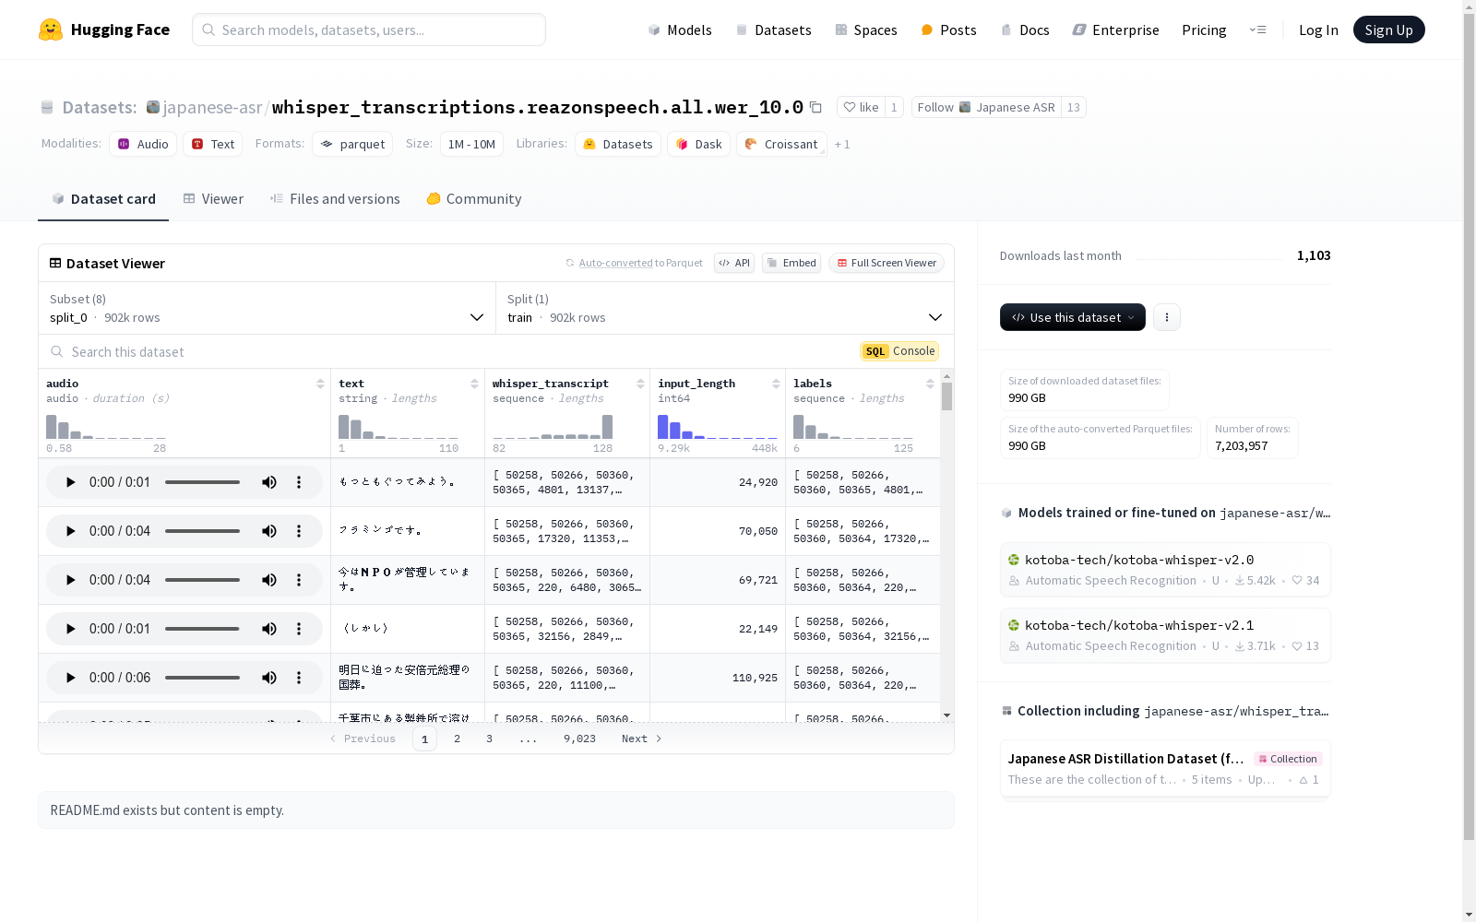Go to next page with Next
This screenshot has height=922, width=1476.
pos(642,739)
